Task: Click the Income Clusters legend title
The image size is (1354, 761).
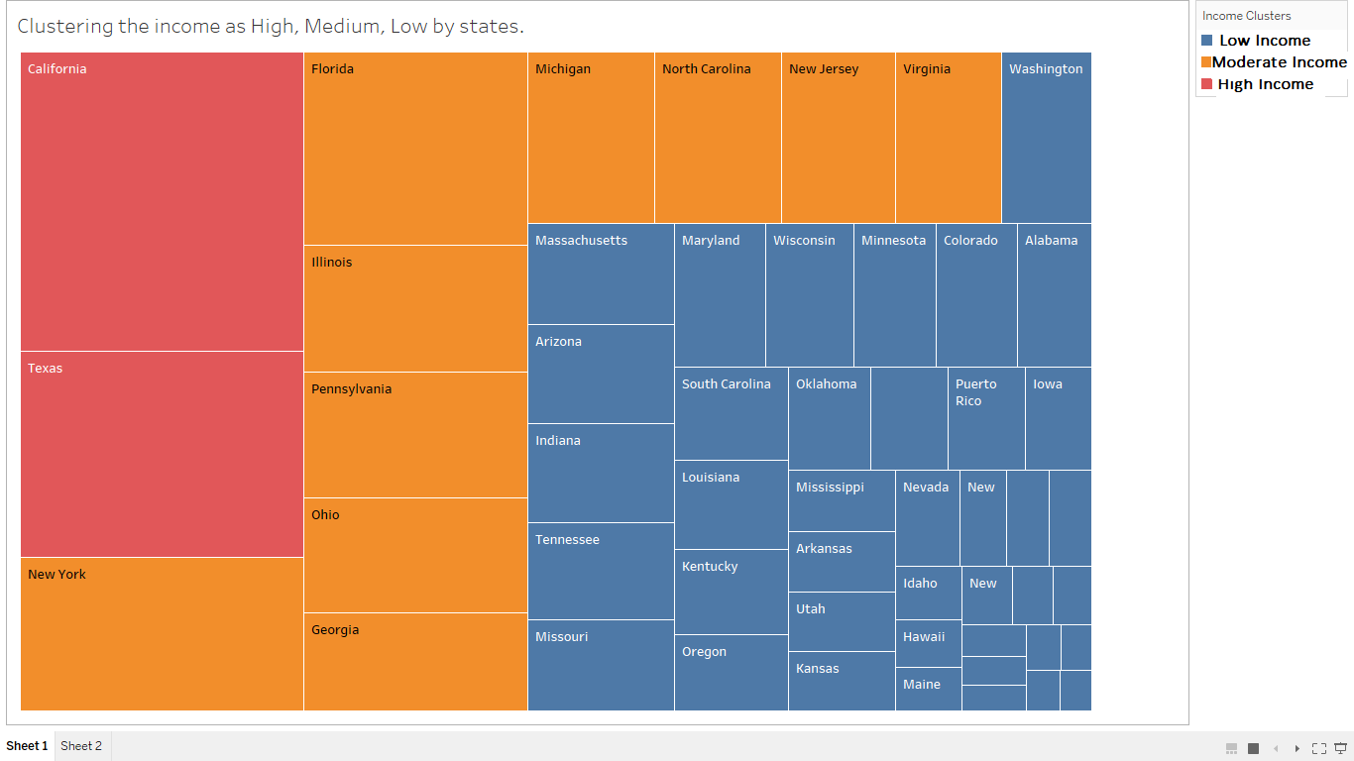Action: [x=1247, y=16]
